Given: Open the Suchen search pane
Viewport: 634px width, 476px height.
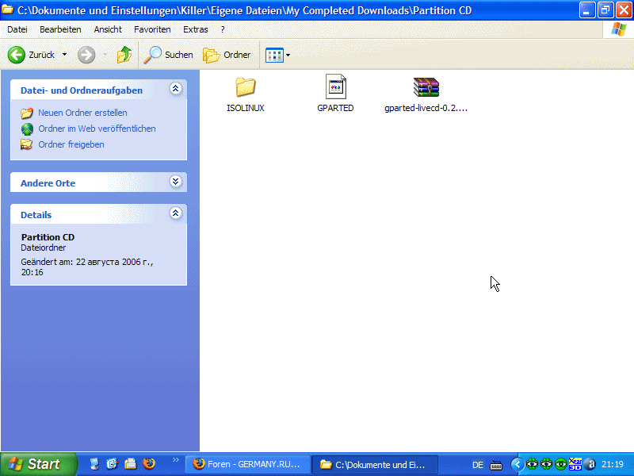Looking at the screenshot, I should [x=168, y=55].
